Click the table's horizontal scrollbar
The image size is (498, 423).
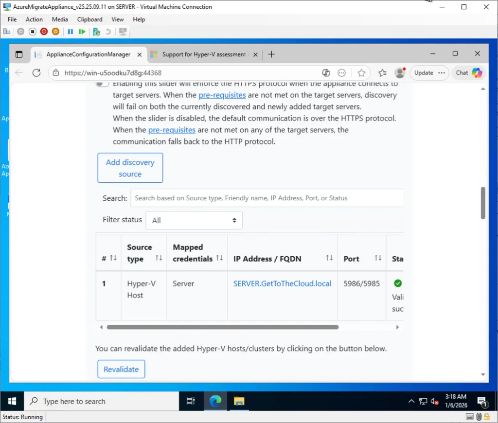click(222, 327)
